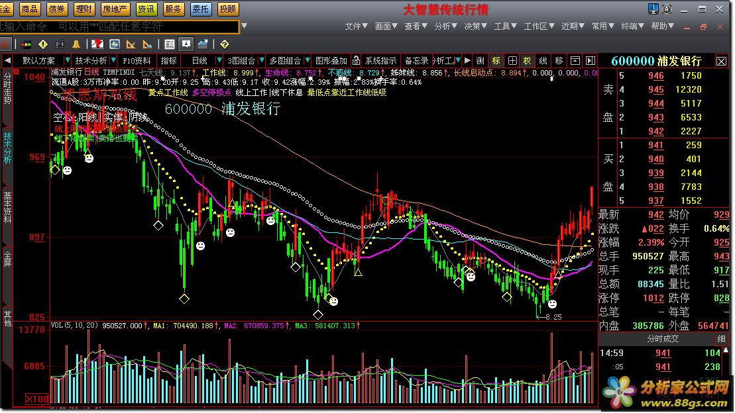This screenshot has height=413, width=735.
Task: Close the 600000 浦发银行 quote panel
Action: click(721, 62)
